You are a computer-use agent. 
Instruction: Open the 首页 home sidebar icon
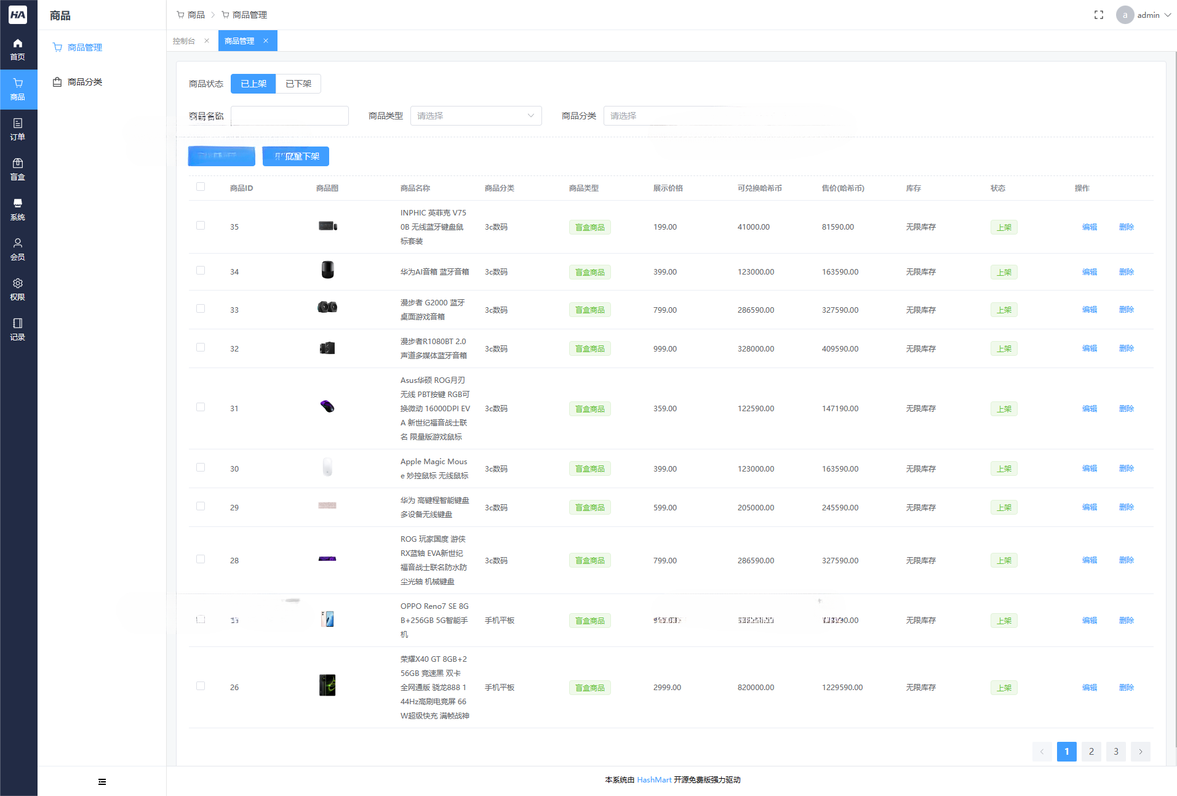(x=18, y=50)
